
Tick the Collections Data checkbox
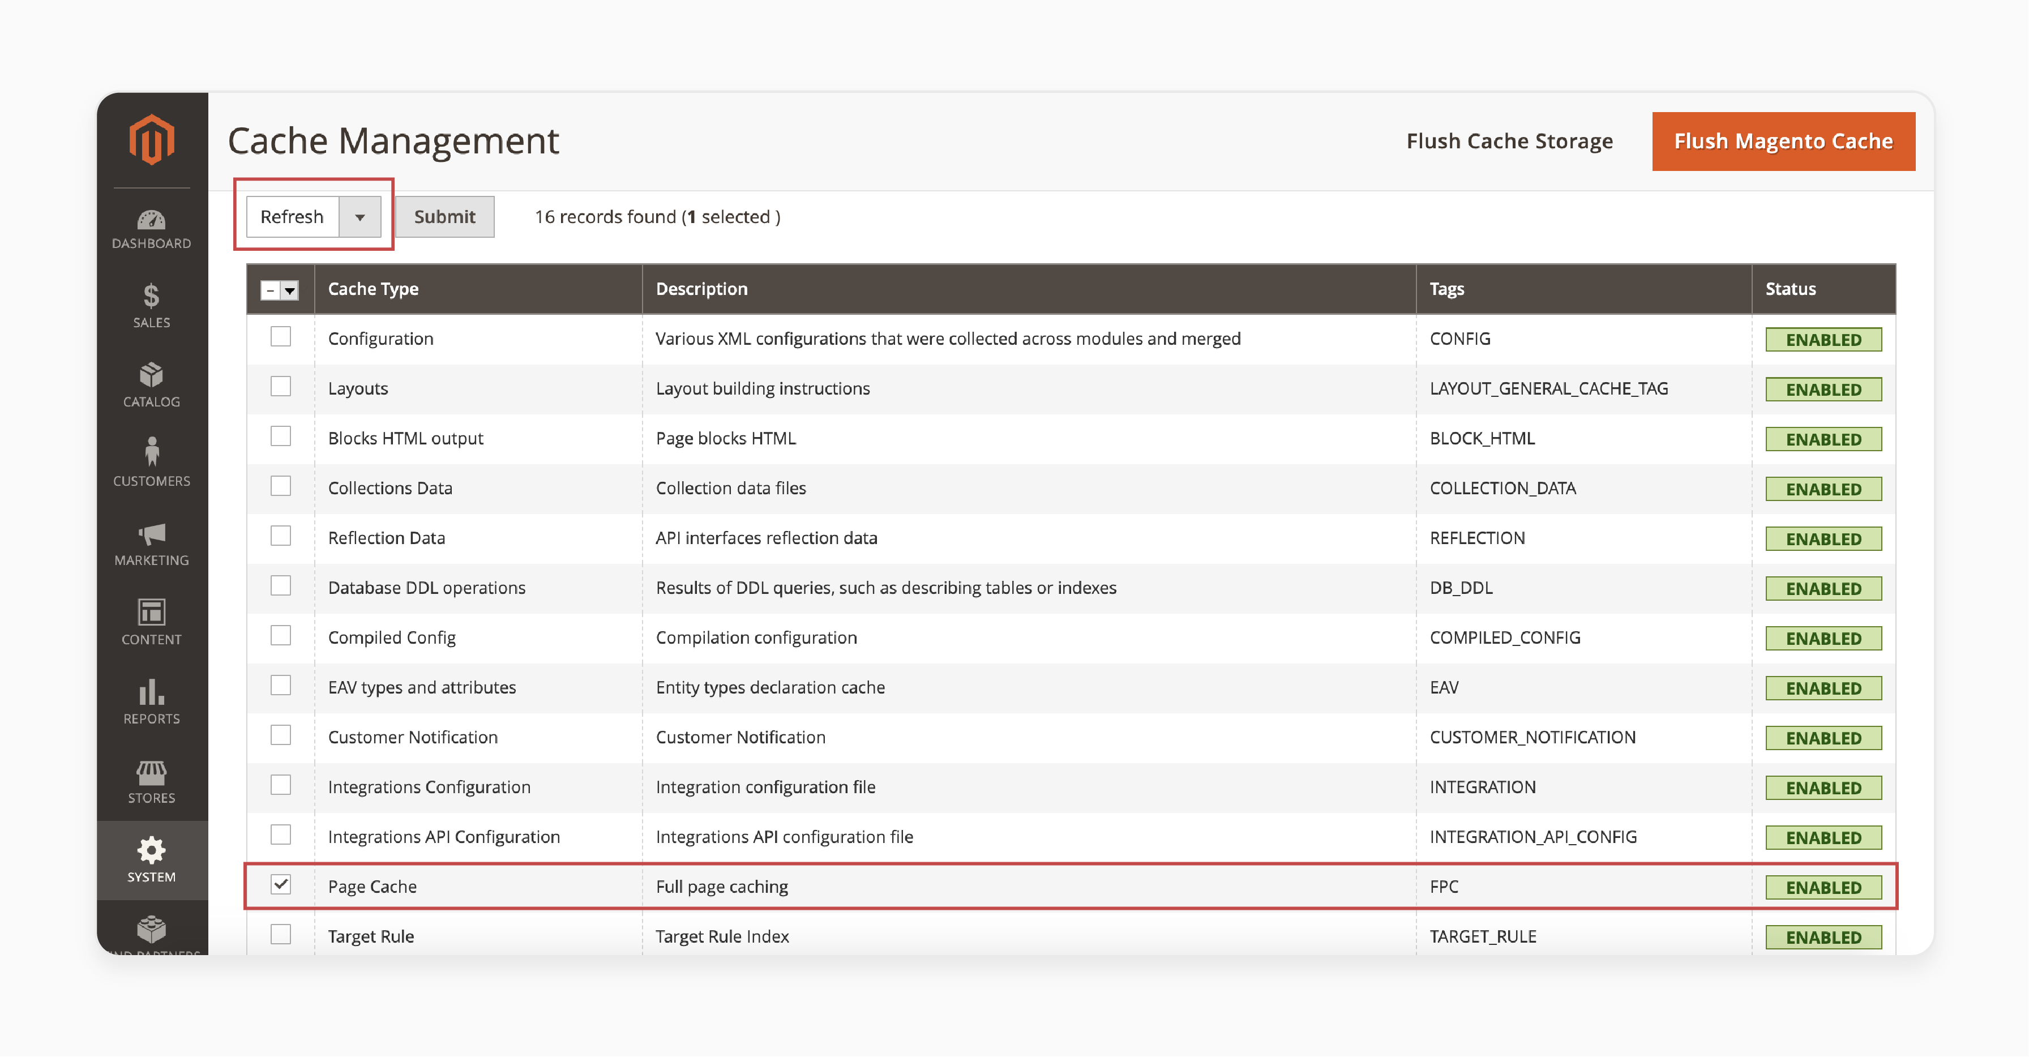pos(280,486)
